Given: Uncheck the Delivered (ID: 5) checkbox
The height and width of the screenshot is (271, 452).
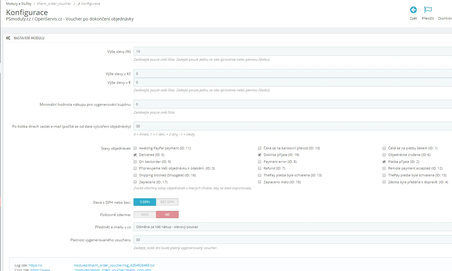Looking at the screenshot, I should pos(135,155).
